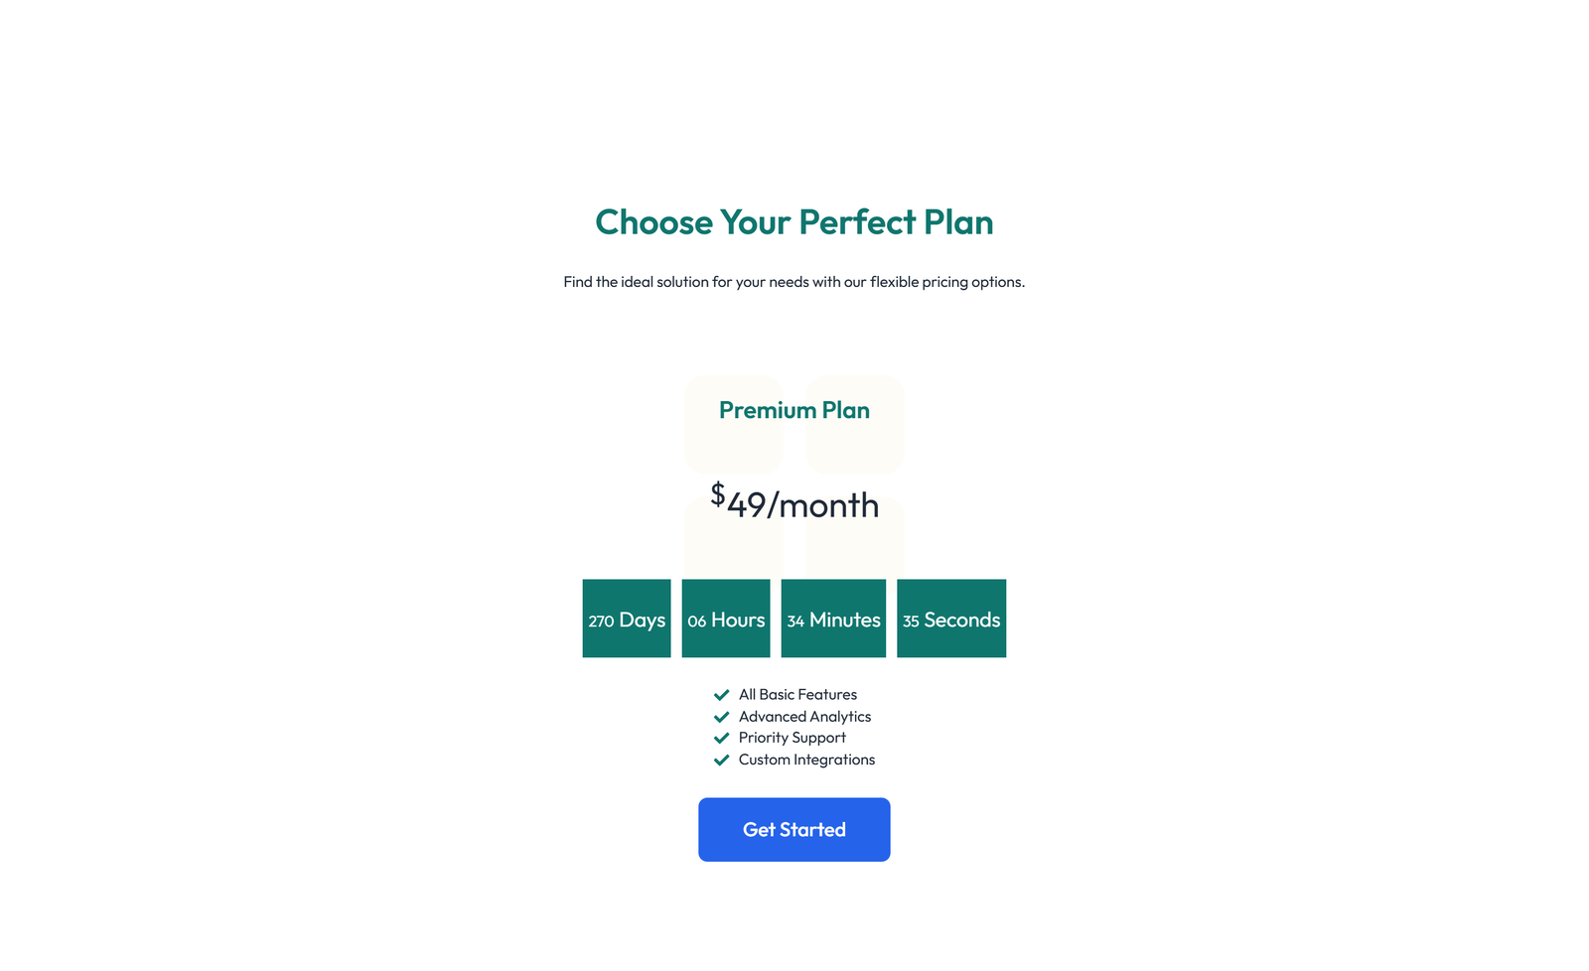Click the checkmark beside All Basic Features

[722, 695]
